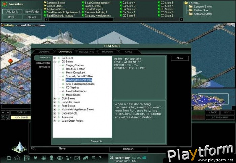Switch to the Real Estate tab
The width and height of the screenshot is (236, 163).
click(x=86, y=52)
